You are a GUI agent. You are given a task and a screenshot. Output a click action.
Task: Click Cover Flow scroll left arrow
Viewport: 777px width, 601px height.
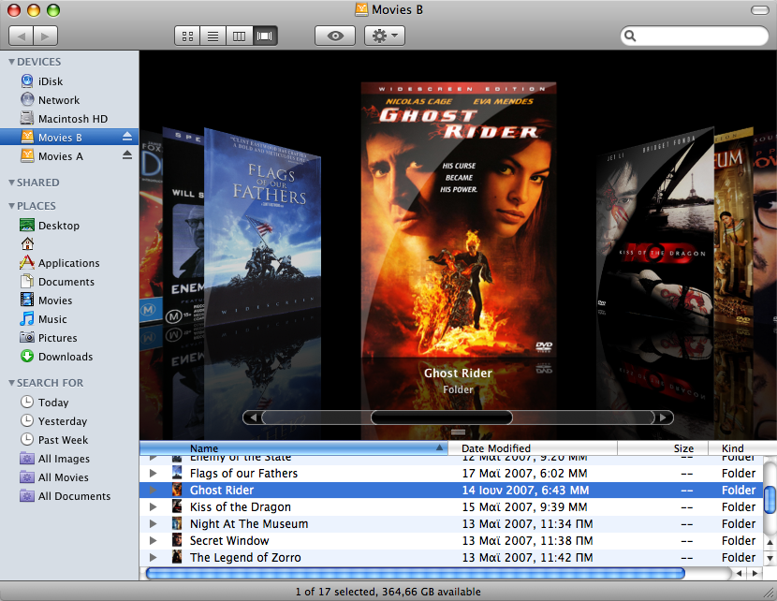tap(253, 418)
